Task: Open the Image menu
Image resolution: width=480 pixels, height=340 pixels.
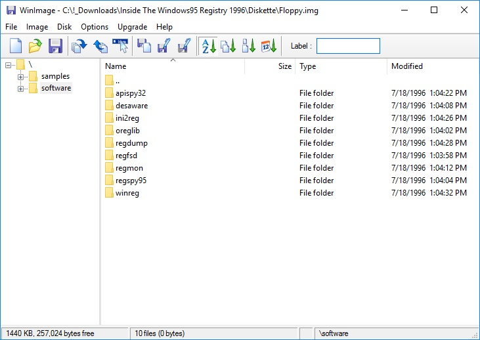Action: point(37,27)
